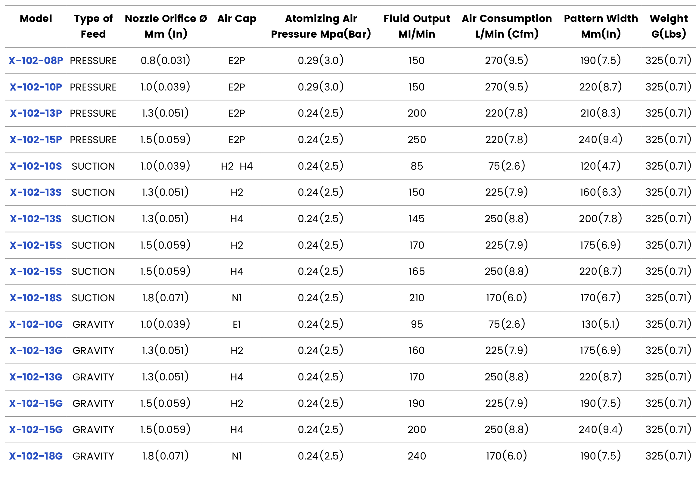
Task: Open the X-102-08P model link
Action: (36, 60)
